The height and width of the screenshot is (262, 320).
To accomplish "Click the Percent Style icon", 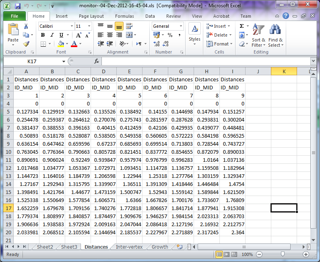I will 170,35.
